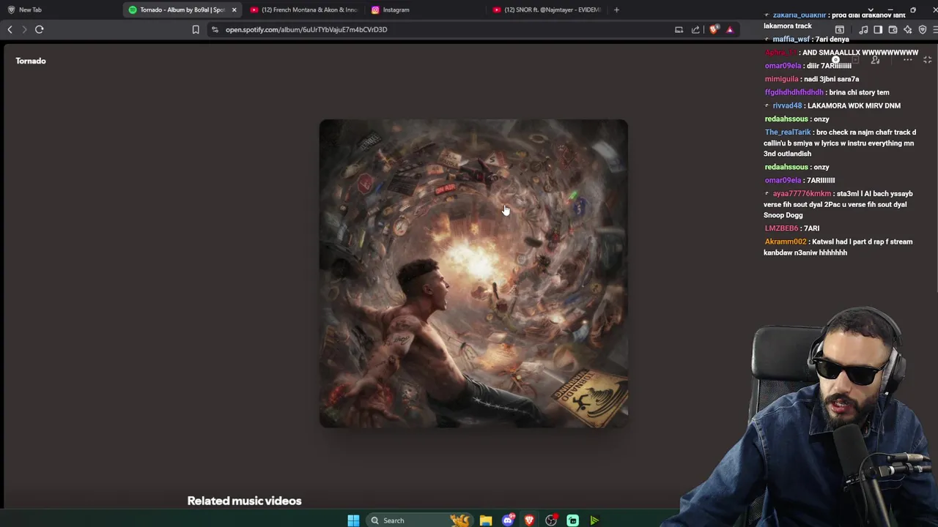The width and height of the screenshot is (938, 527).
Task: Close the Tornado Spotify tab
Action: pyautogui.click(x=234, y=10)
